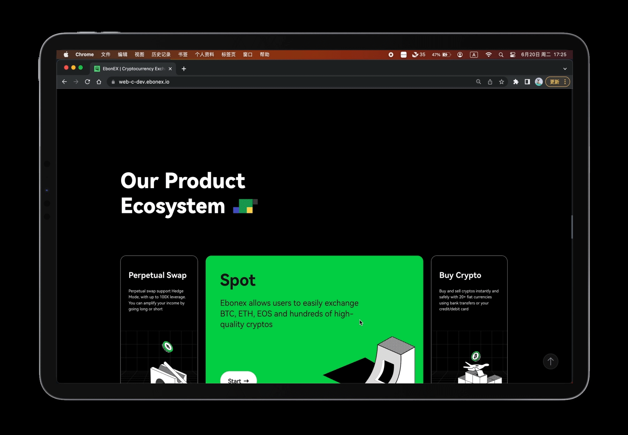Open the 编辑 menu

(122, 54)
